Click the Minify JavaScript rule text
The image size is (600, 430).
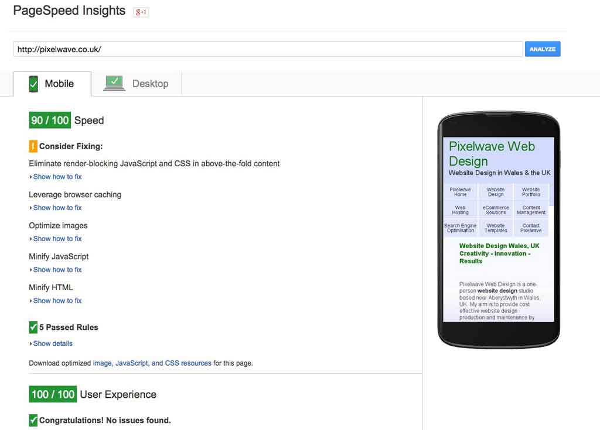[59, 256]
